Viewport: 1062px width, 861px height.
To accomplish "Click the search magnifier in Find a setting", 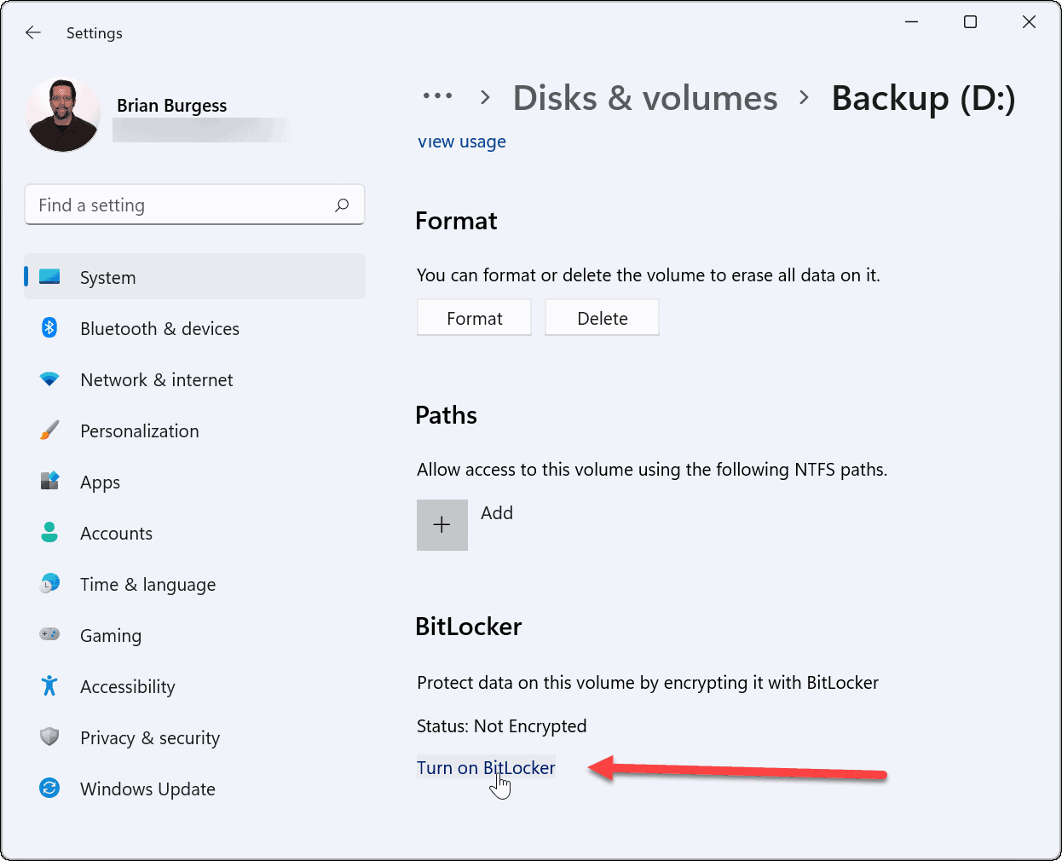I will pos(341,205).
